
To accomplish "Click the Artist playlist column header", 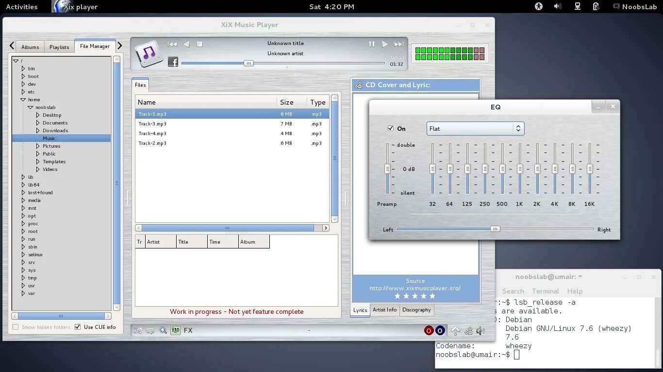I will 160,242.
